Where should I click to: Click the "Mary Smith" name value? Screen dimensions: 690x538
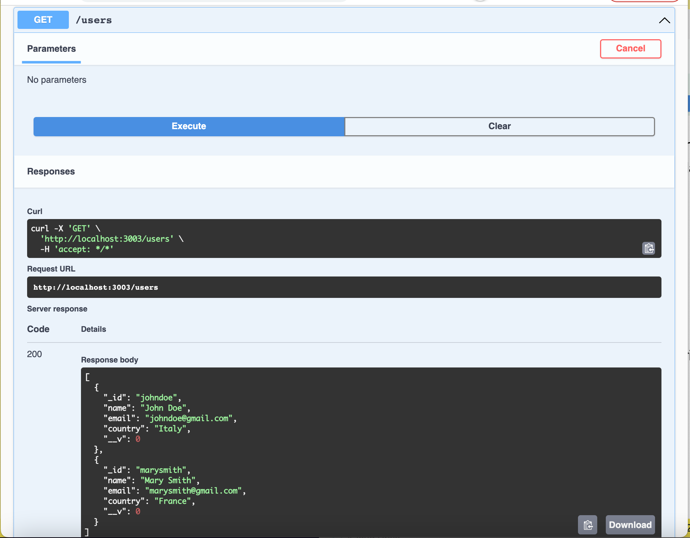(x=168, y=480)
